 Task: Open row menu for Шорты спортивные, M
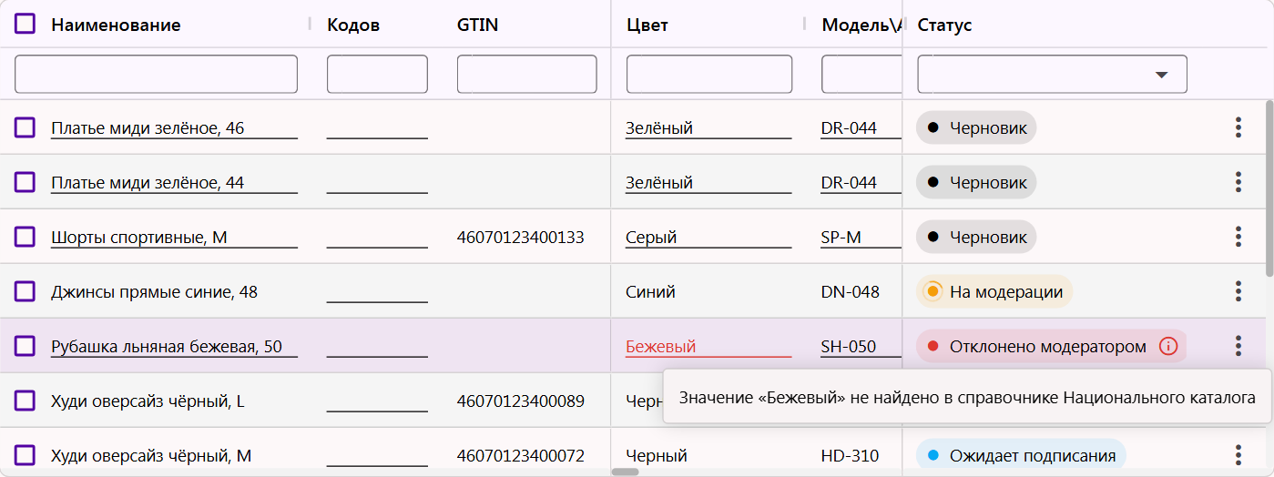click(1238, 237)
